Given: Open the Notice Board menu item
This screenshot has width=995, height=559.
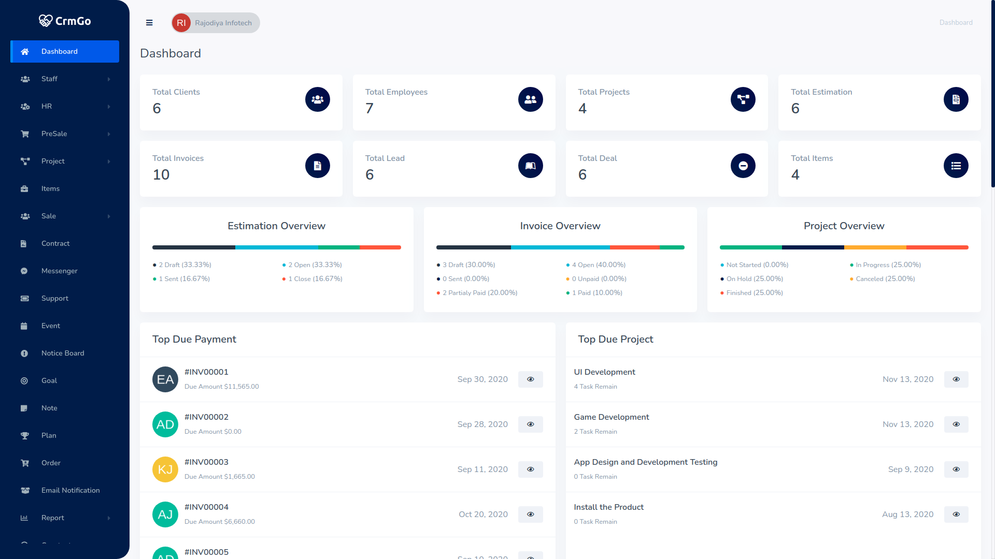Looking at the screenshot, I should pos(63,353).
